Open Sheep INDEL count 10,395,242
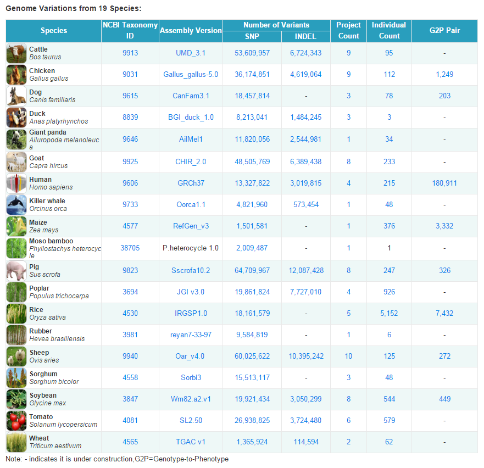Image resolution: width=484 pixels, height=468 pixels. tap(306, 356)
